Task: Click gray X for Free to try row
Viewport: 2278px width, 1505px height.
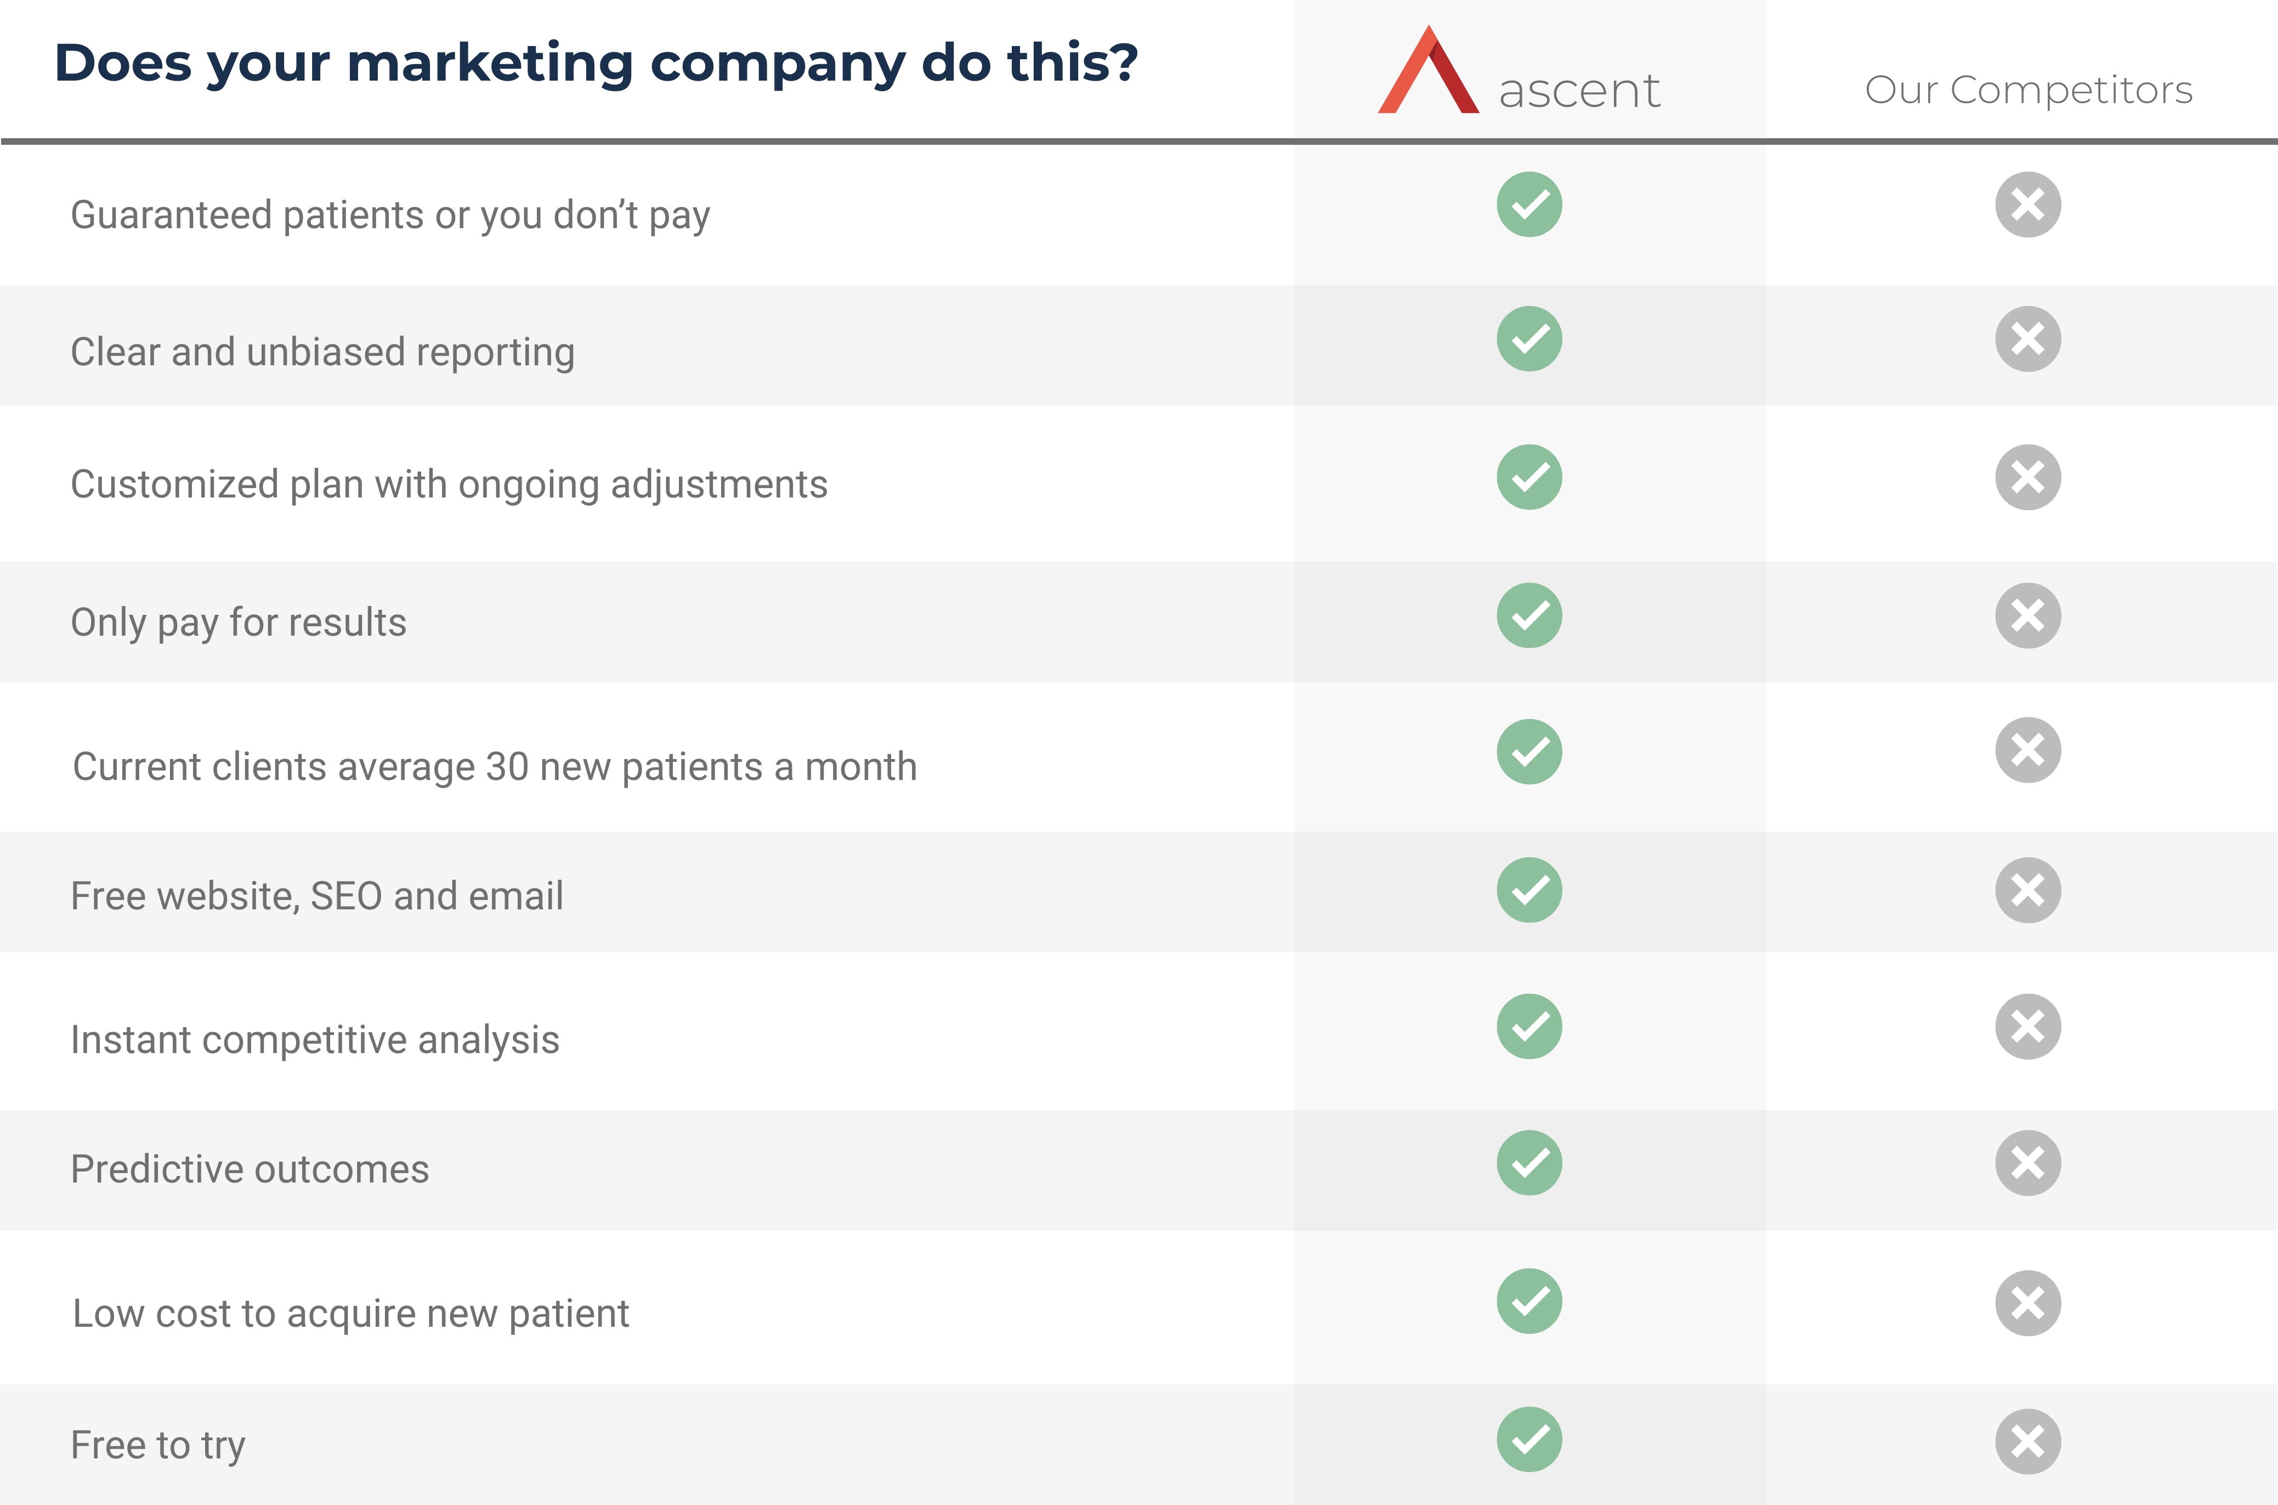Action: click(2027, 1441)
